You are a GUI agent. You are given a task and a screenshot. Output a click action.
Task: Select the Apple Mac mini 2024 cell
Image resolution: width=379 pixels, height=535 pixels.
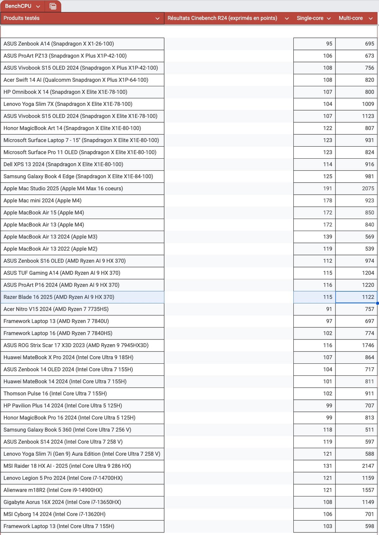point(82,201)
